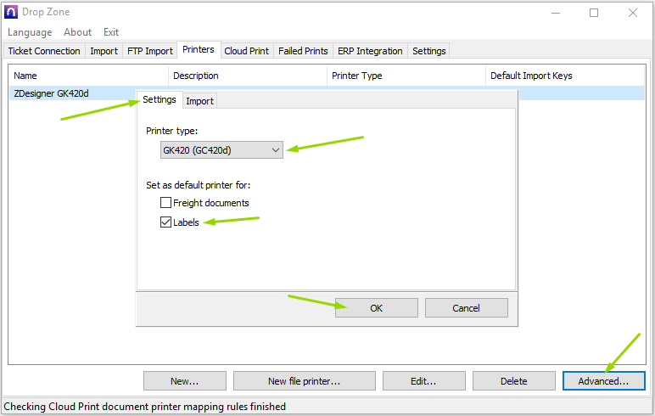Screen dimensions: 655x416
Task: Open the Failed Prints tab
Action: pyautogui.click(x=303, y=51)
